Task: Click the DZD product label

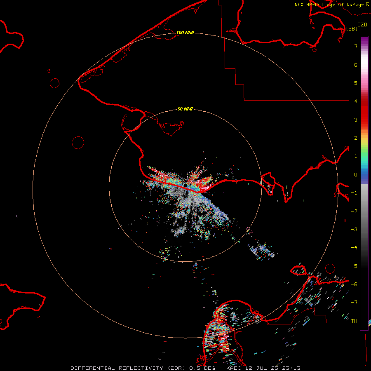Action: [362, 25]
